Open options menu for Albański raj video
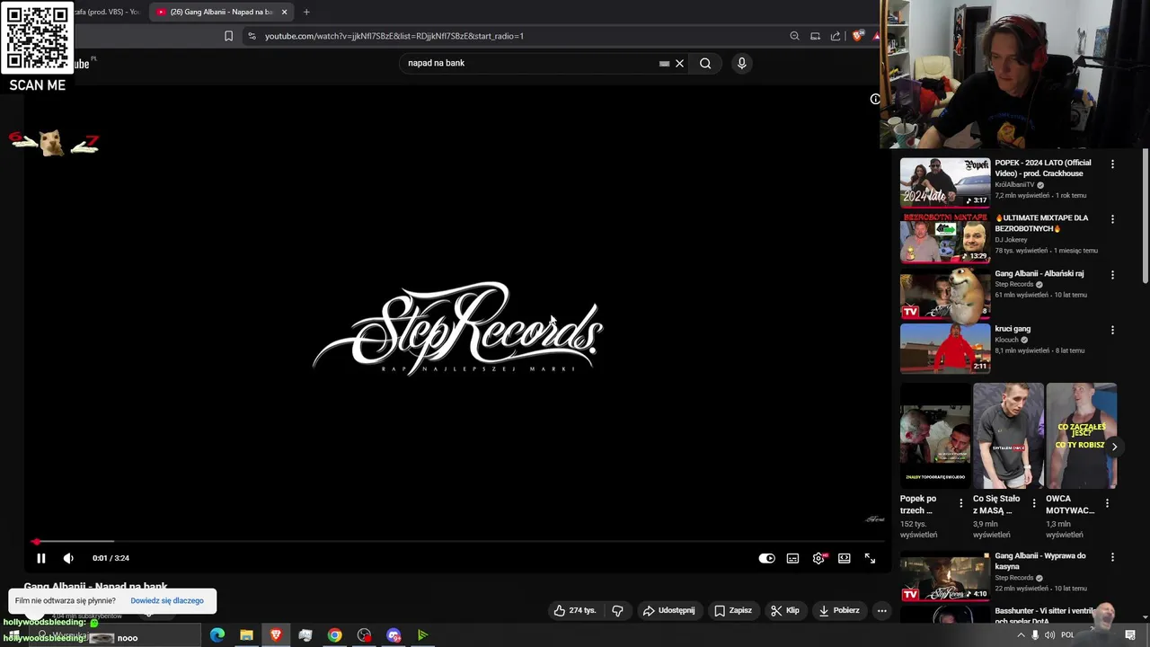Screen dimensions: 1150x647 pyautogui.click(x=1112, y=275)
